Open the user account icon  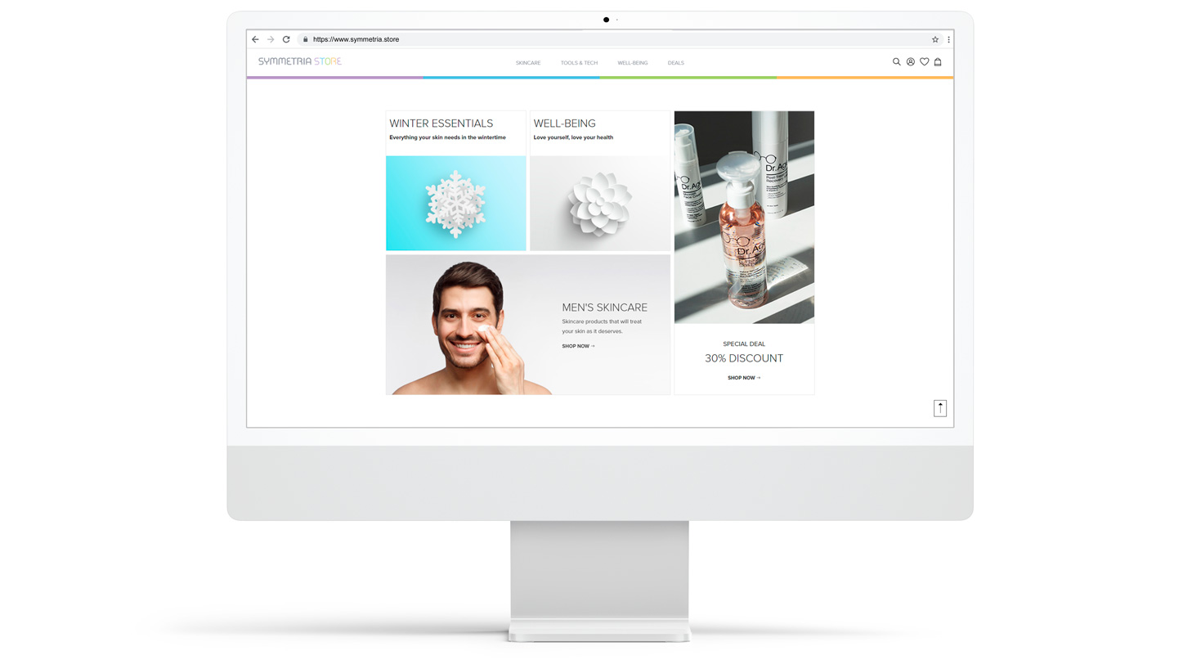[x=910, y=62]
